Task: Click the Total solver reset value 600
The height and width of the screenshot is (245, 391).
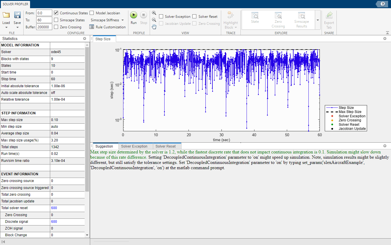Action: tap(54, 208)
